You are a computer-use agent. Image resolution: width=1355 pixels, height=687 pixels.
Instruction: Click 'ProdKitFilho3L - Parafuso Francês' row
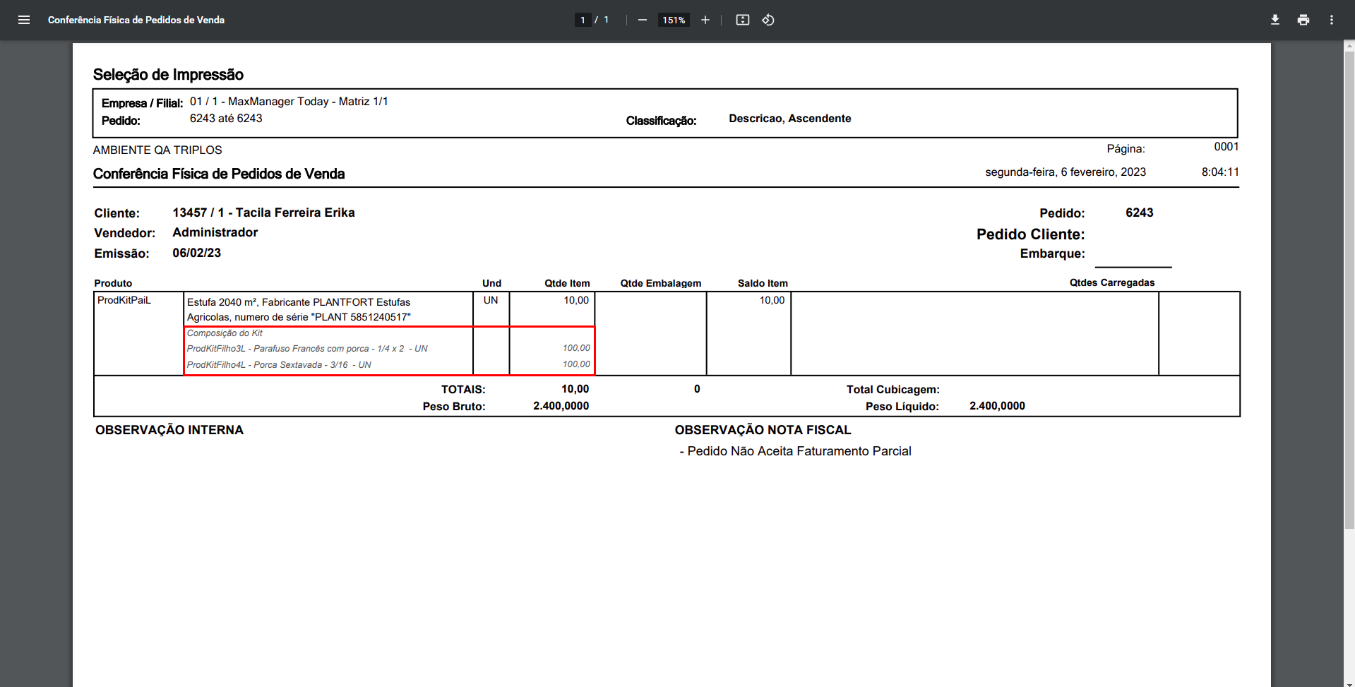tap(307, 349)
